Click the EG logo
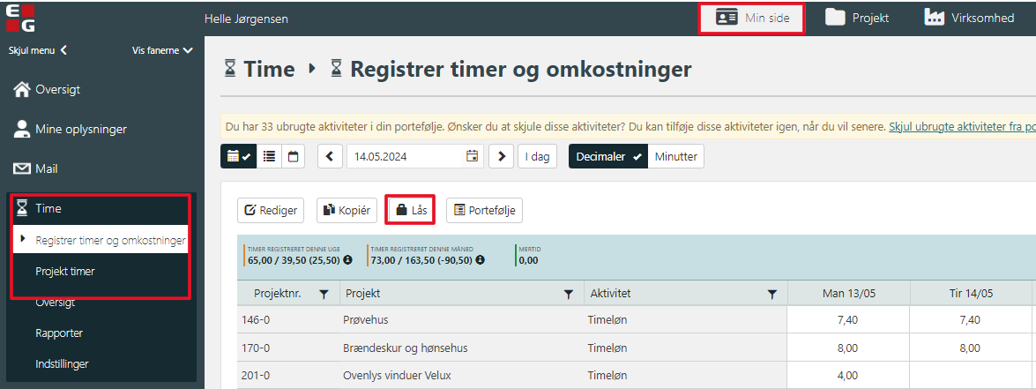The image size is (1036, 389). (x=19, y=18)
